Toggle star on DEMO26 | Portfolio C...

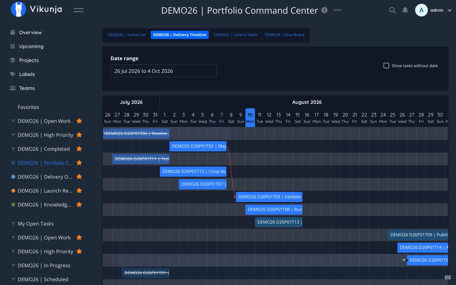79,162
